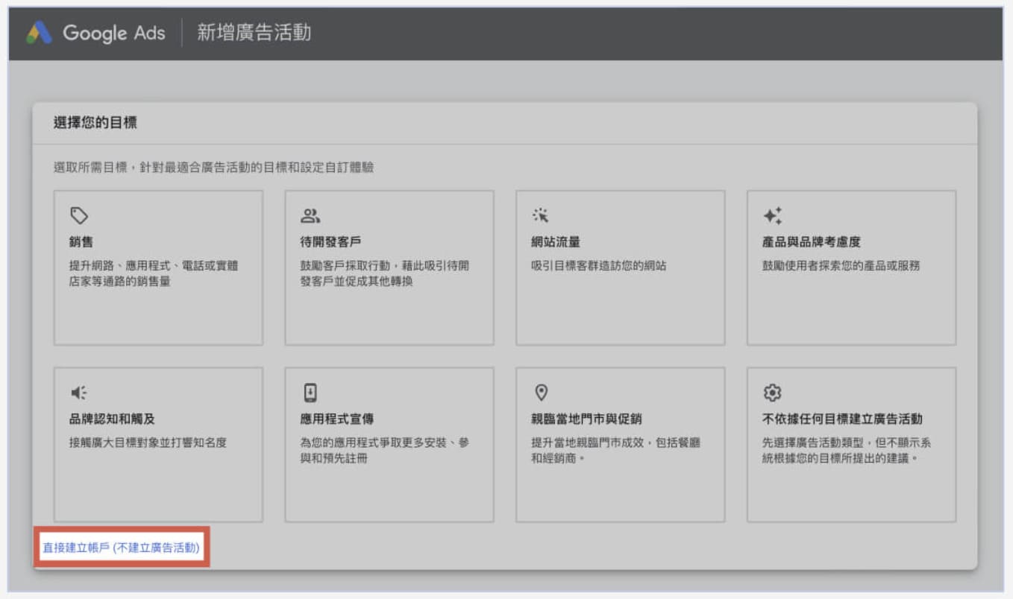Click the description starting 提升網路、應用程式
Screen dimensions: 1013x599
(x=154, y=273)
